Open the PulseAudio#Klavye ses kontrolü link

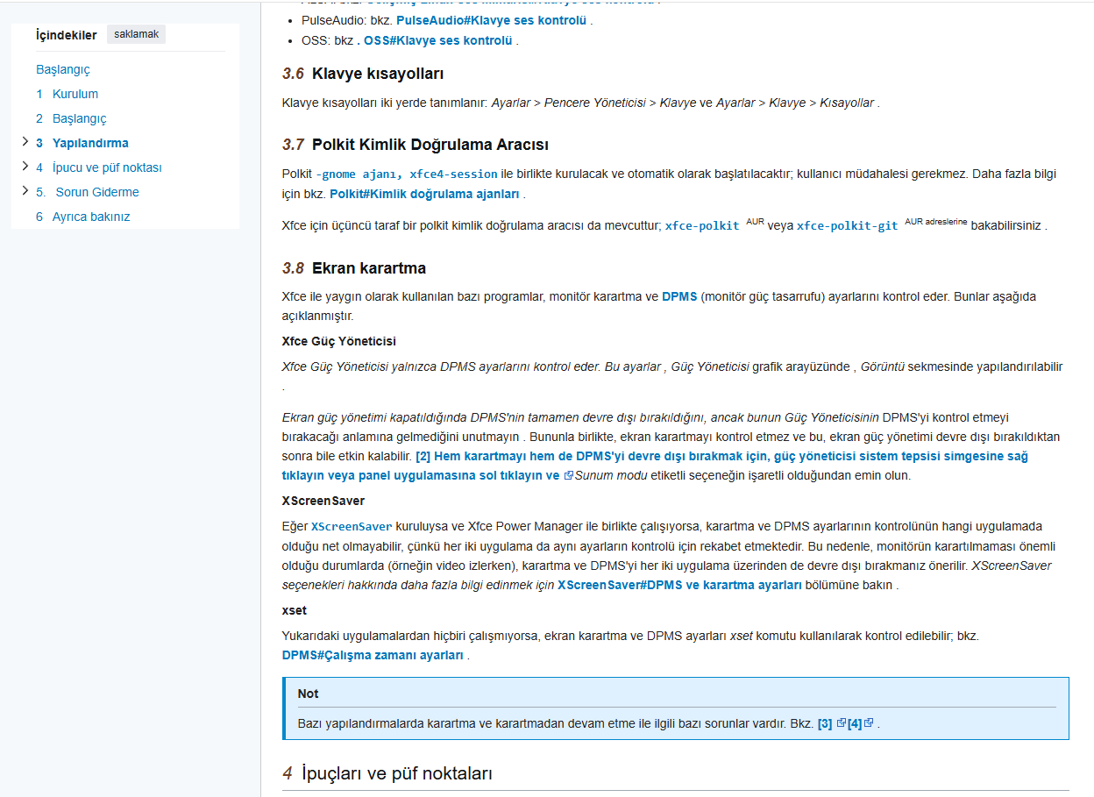[x=491, y=20]
